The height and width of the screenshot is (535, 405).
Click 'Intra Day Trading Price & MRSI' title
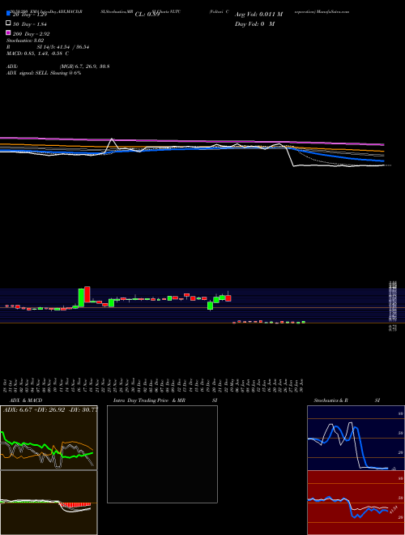click(x=165, y=400)
